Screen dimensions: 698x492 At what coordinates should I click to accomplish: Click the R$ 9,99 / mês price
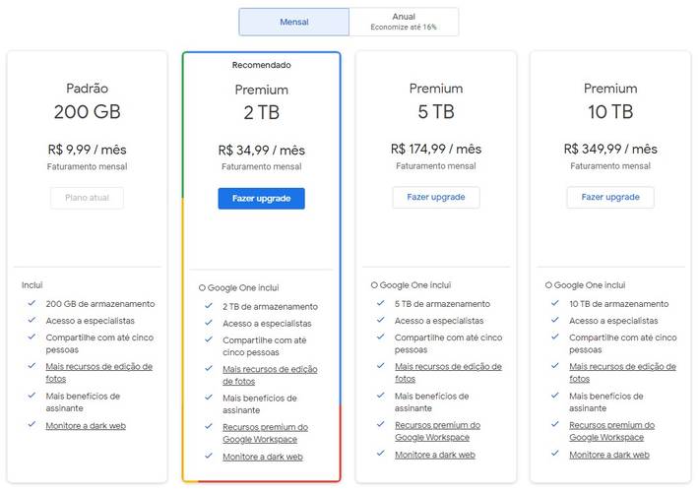[x=87, y=150]
